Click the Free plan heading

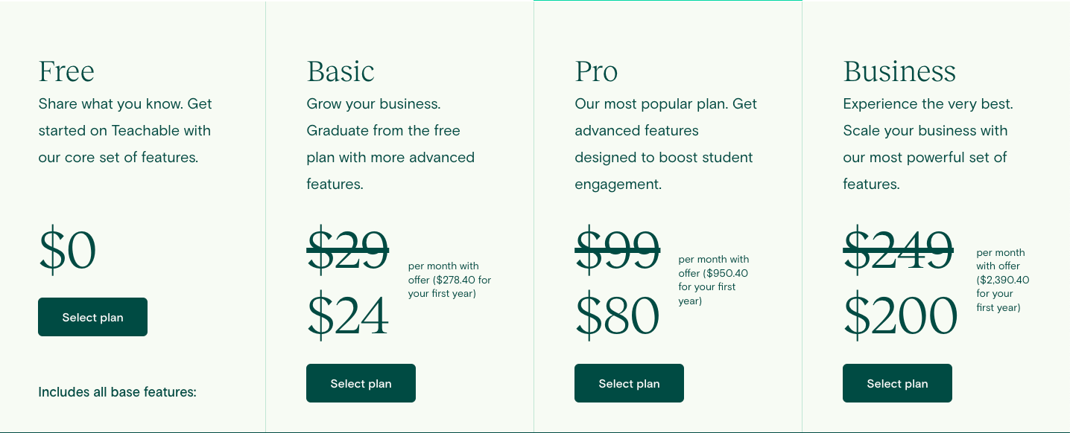point(66,71)
